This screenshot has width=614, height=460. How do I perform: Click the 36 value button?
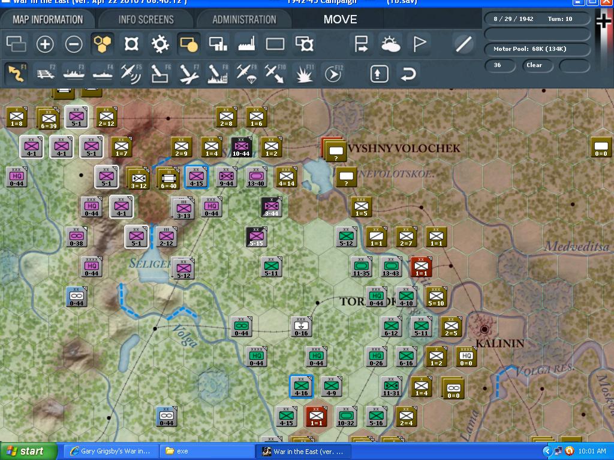click(x=499, y=65)
